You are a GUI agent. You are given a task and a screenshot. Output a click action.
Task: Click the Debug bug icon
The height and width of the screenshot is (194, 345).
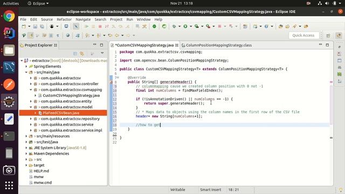point(174,26)
